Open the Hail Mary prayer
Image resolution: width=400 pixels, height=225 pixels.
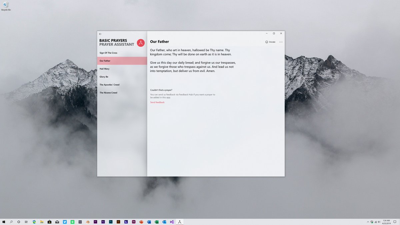tap(122, 69)
